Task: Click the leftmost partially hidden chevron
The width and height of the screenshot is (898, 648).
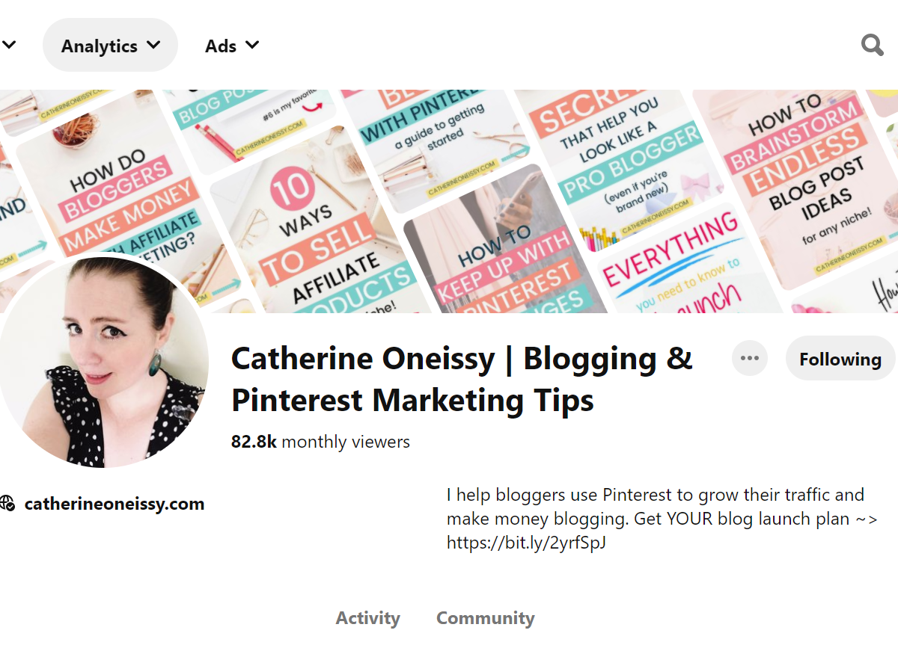Action: coord(9,46)
